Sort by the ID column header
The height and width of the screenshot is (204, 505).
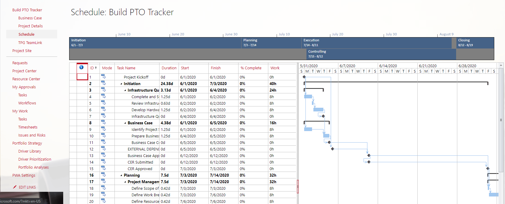[93, 68]
